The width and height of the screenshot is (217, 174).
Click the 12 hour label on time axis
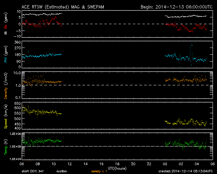70,164
